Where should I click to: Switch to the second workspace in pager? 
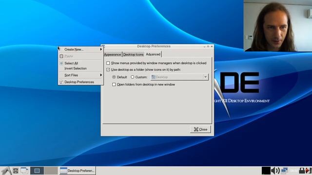point(51,171)
